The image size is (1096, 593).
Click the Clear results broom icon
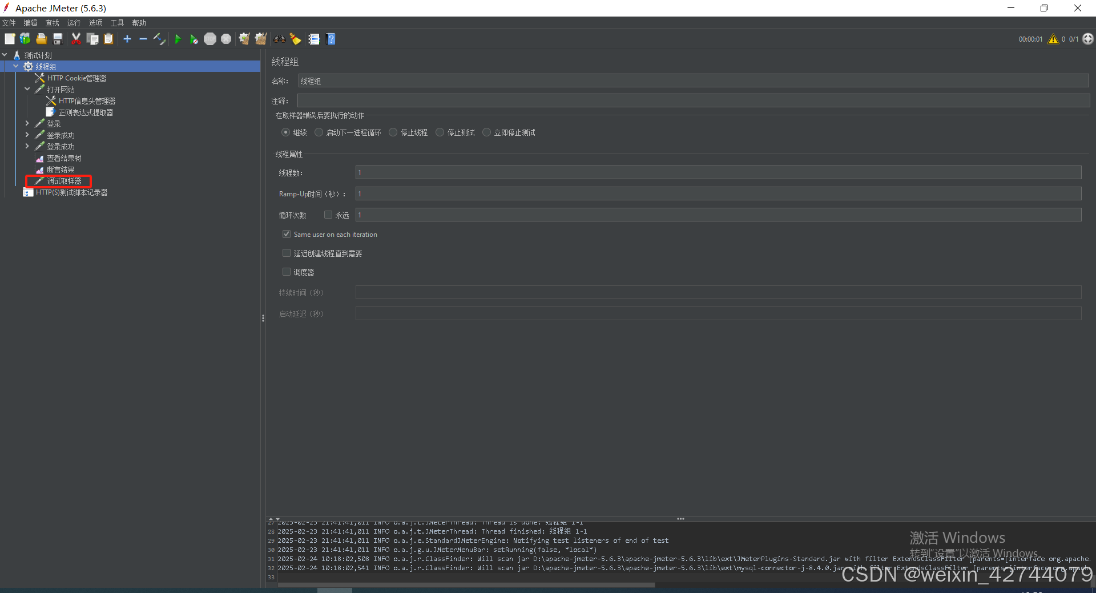tap(244, 39)
